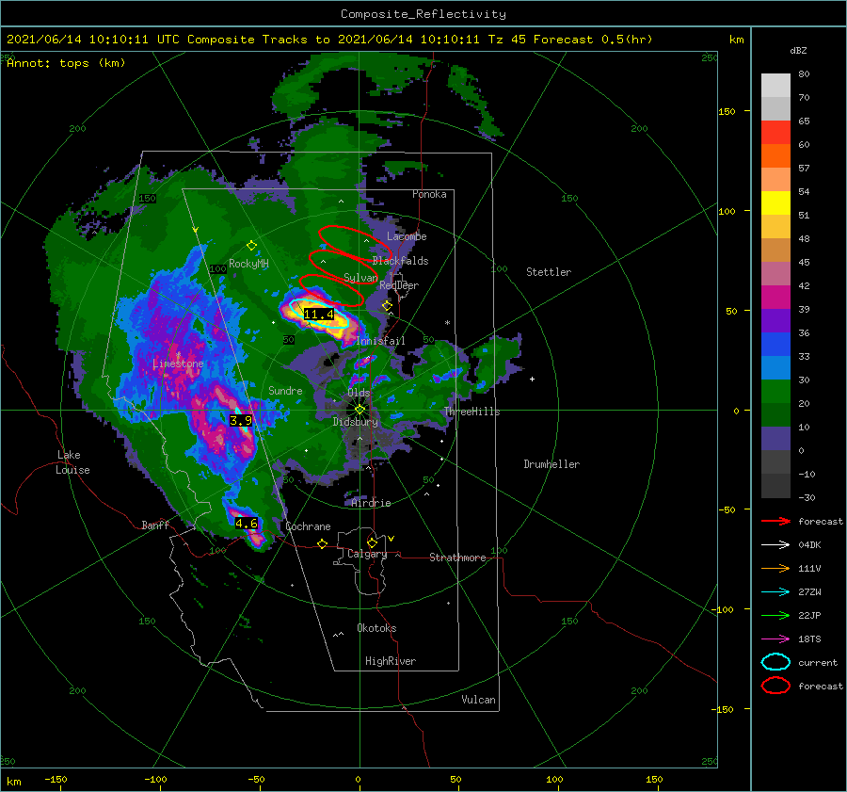Click the Calgary city label
847x792 pixels.
pos(367,554)
